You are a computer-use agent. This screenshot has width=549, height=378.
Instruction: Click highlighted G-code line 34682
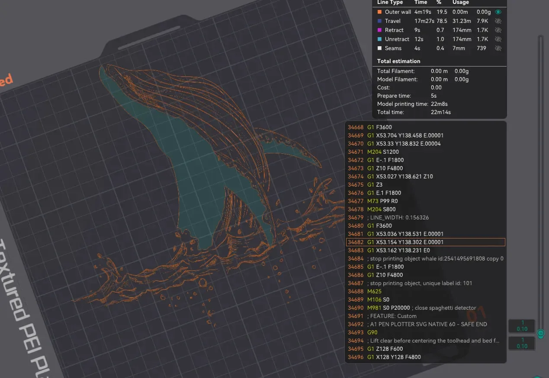[425, 242]
